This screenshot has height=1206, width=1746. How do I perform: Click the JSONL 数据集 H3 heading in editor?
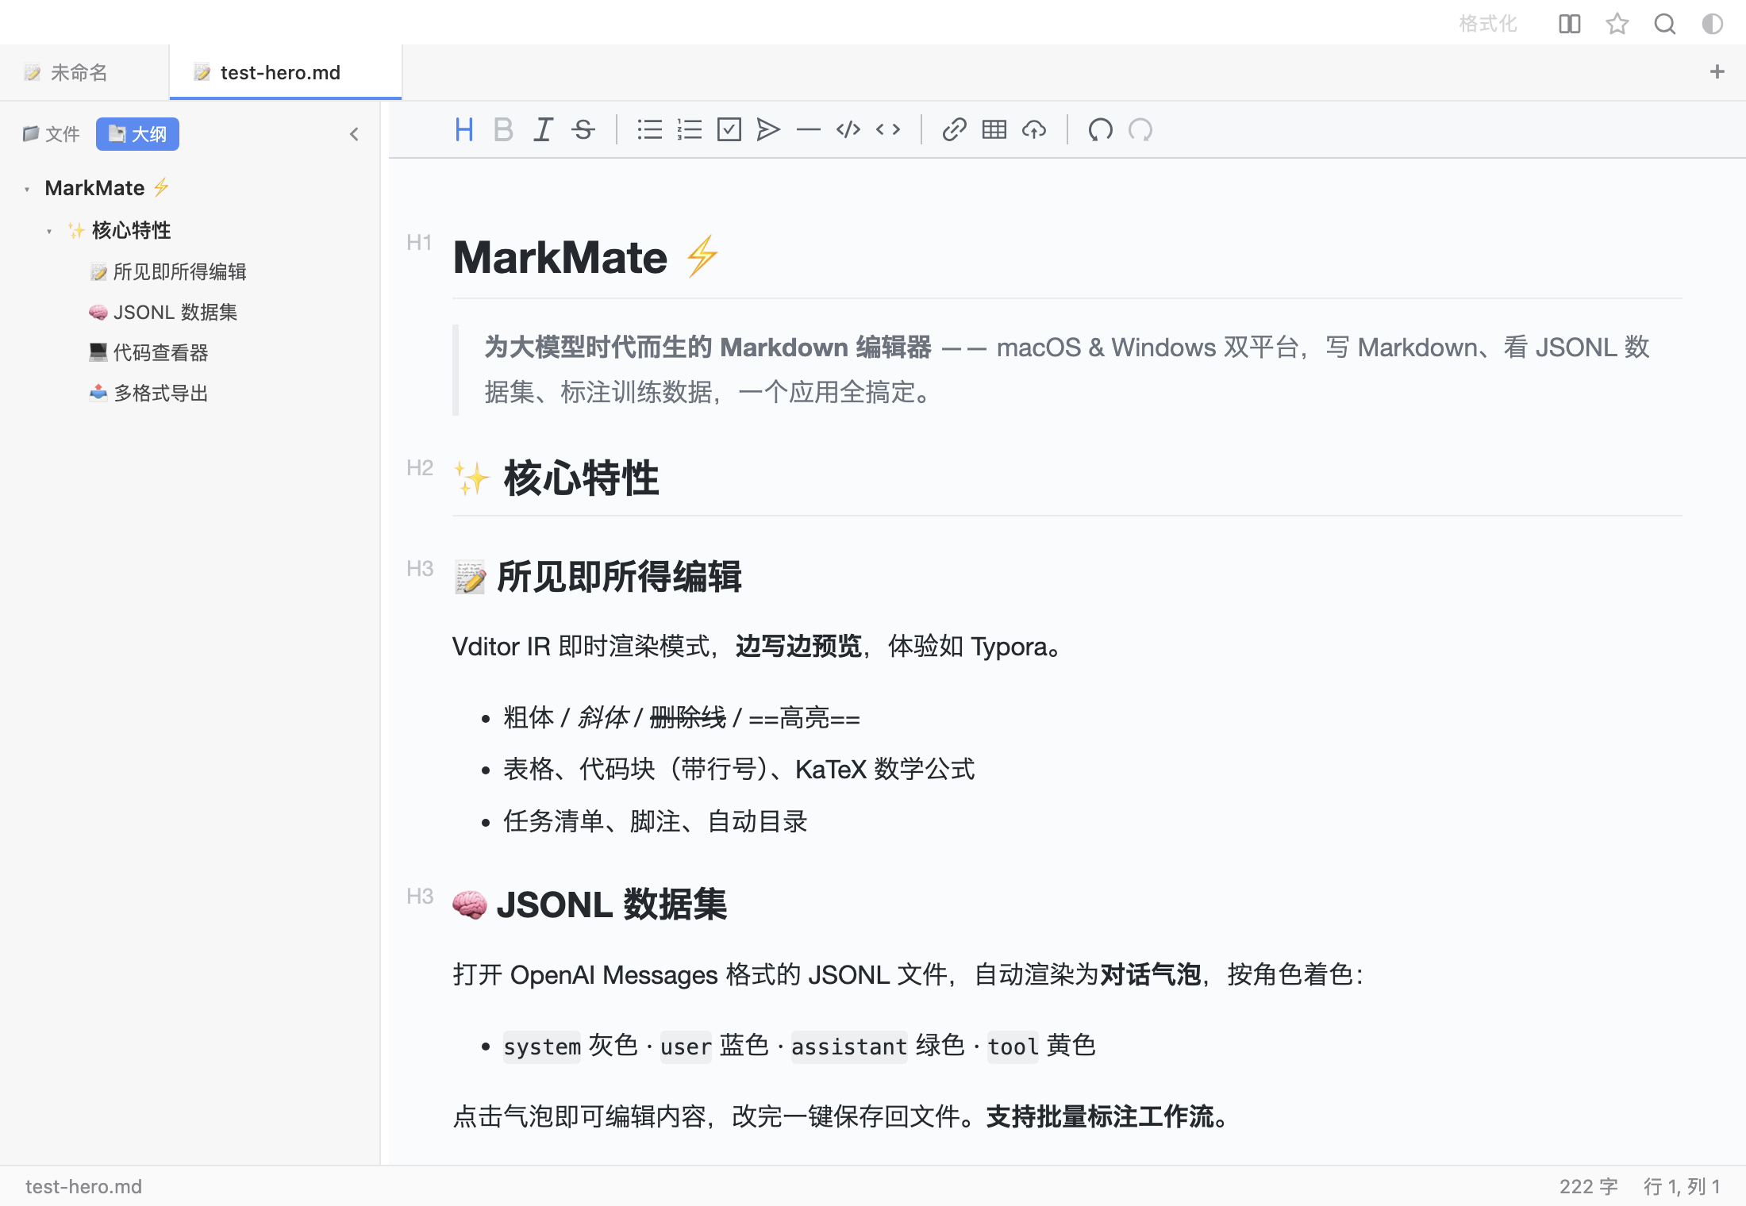[x=590, y=904]
